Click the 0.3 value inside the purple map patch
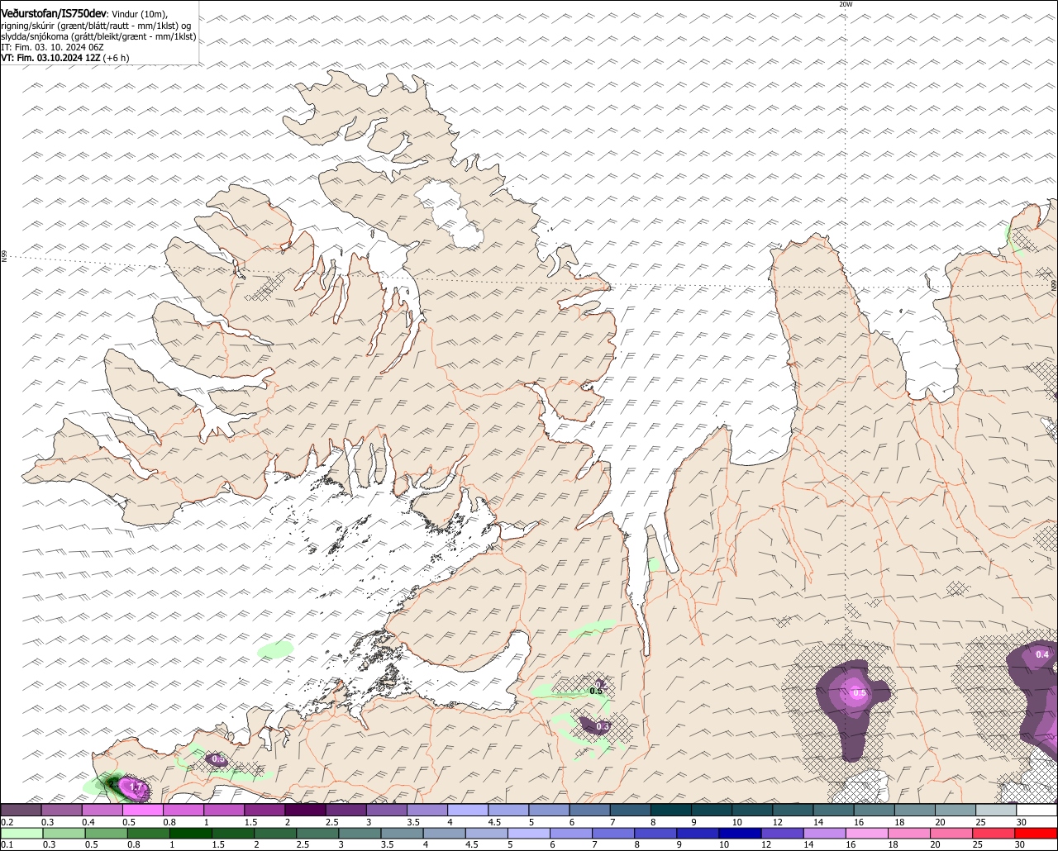The image size is (1058, 851). [603, 726]
